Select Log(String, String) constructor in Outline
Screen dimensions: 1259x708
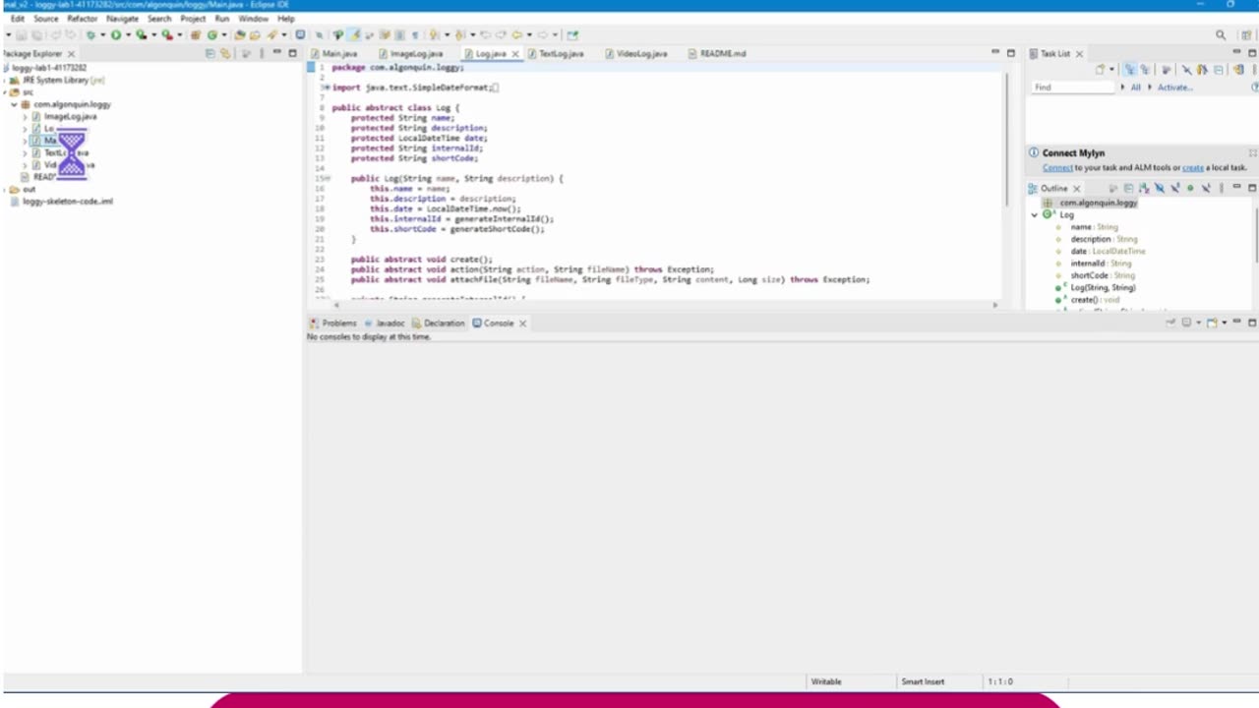[1103, 287]
